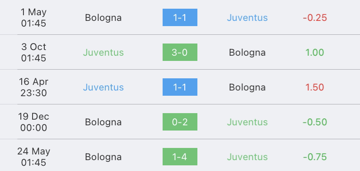The height and width of the screenshot is (171, 360).
Task: Select Bologna in the 3 Oct match
Action: 247,53
